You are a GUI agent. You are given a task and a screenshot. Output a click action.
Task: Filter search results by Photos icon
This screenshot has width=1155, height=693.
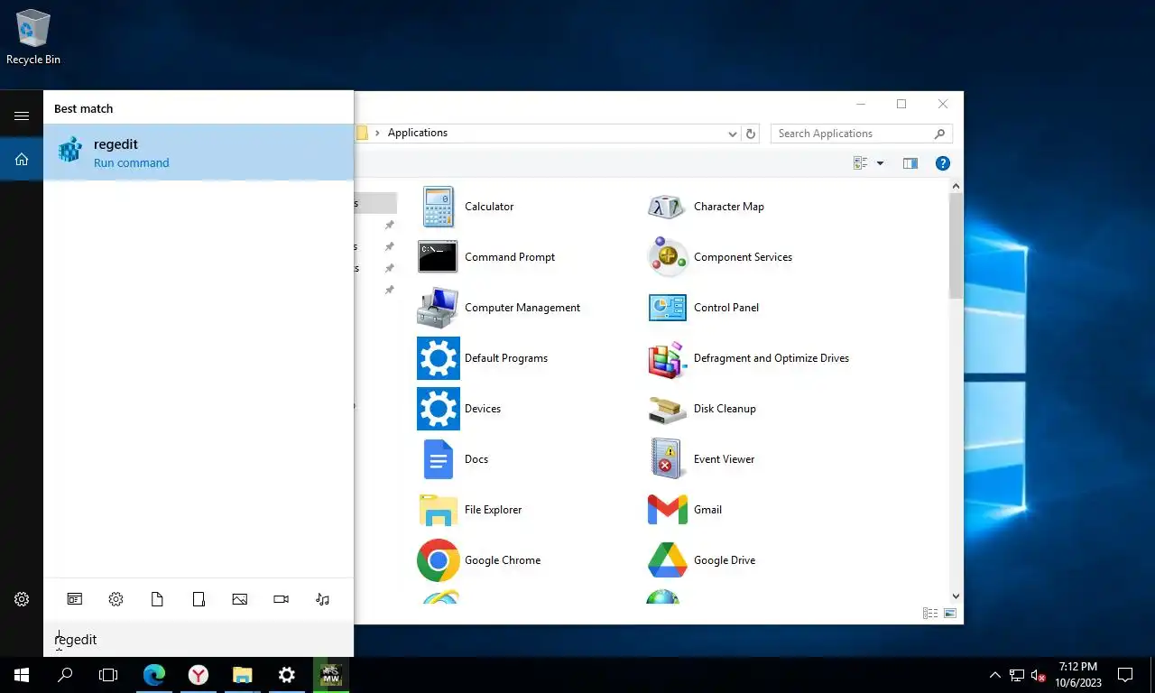pos(239,599)
